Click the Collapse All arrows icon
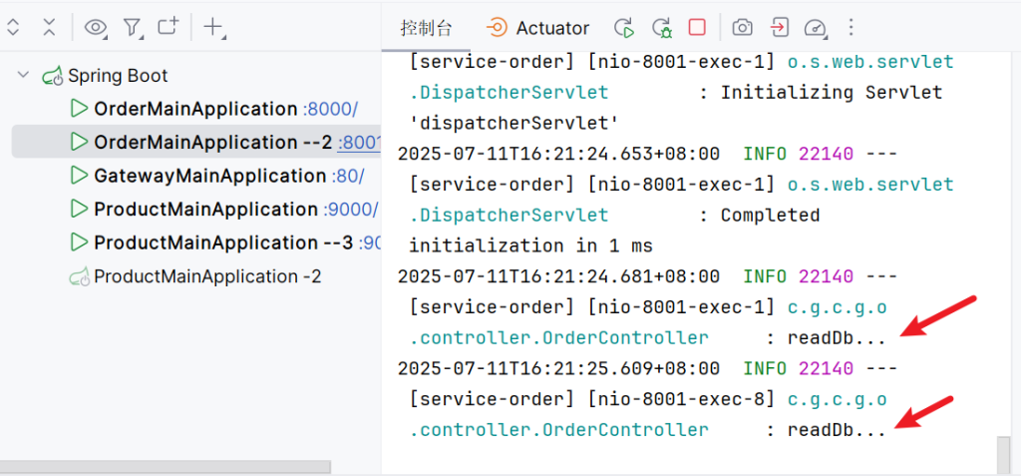Screen dimensions: 1021x476 (x=49, y=28)
